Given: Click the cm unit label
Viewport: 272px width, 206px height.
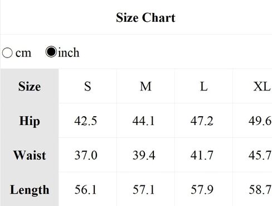Looking at the screenshot, I should click(23, 53).
